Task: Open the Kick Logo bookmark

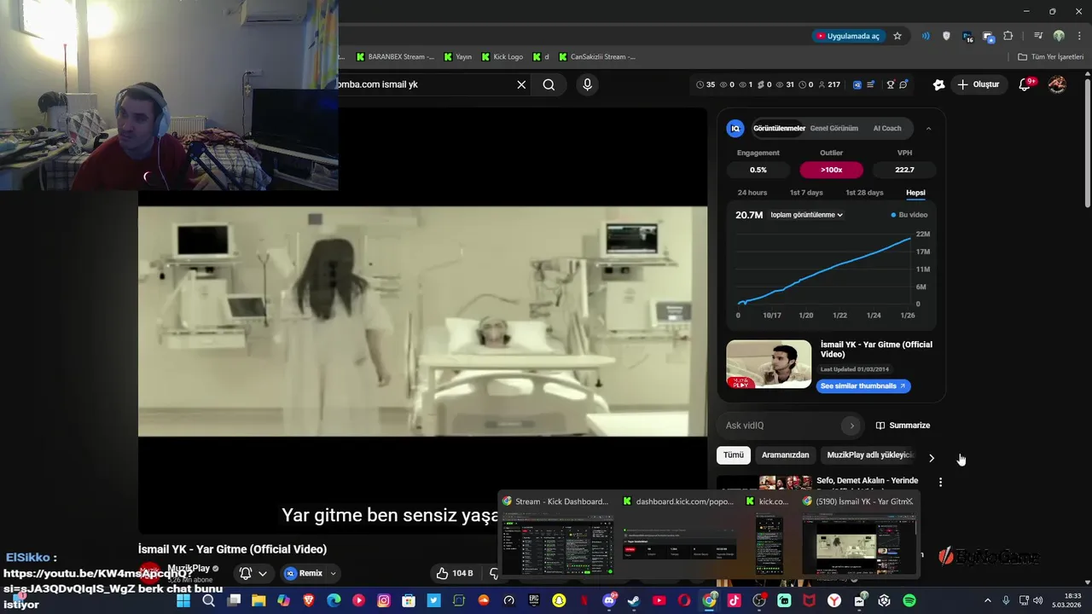Action: coord(502,57)
